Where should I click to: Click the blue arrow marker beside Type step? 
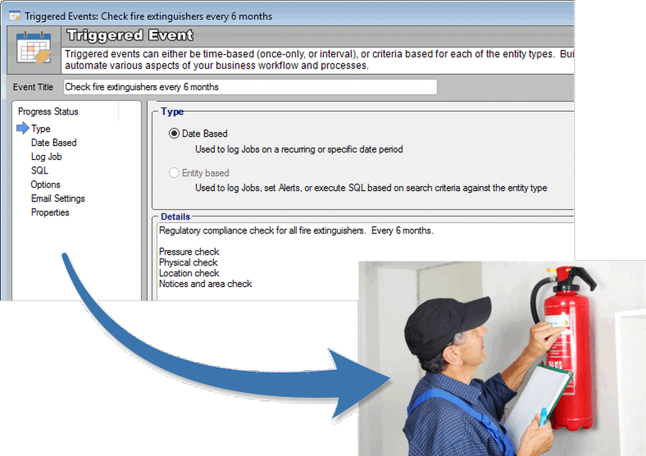pyautogui.click(x=23, y=129)
